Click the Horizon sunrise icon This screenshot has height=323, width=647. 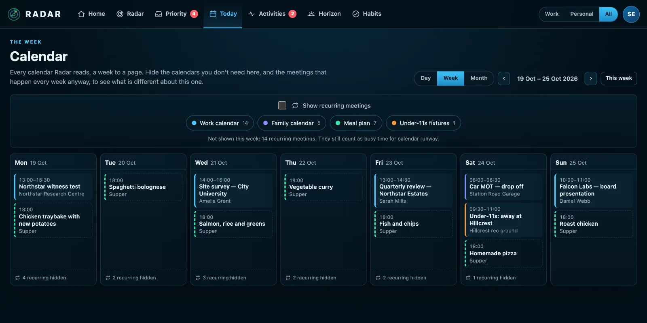311,14
